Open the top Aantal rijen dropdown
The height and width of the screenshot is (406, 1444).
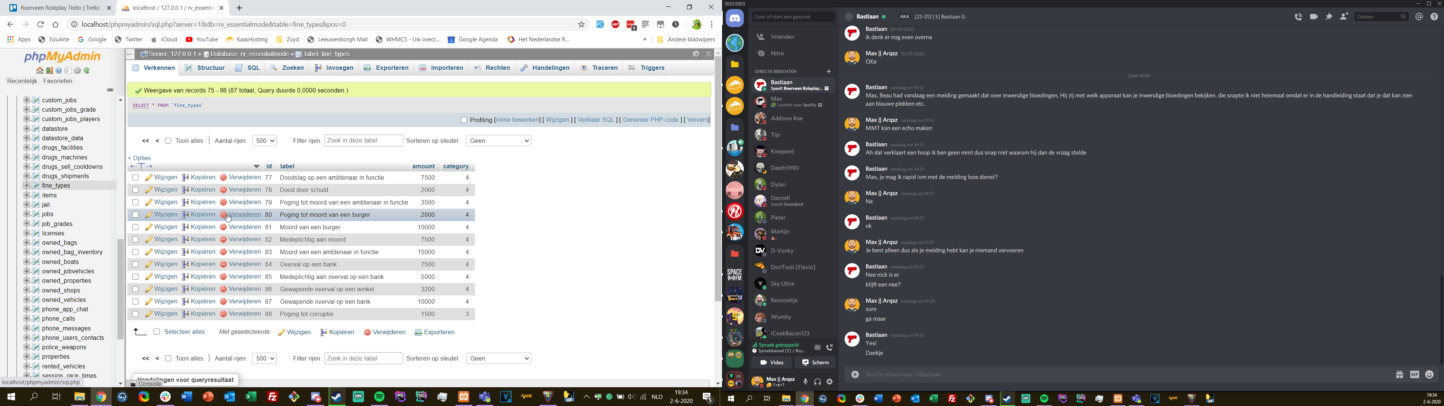click(x=265, y=141)
